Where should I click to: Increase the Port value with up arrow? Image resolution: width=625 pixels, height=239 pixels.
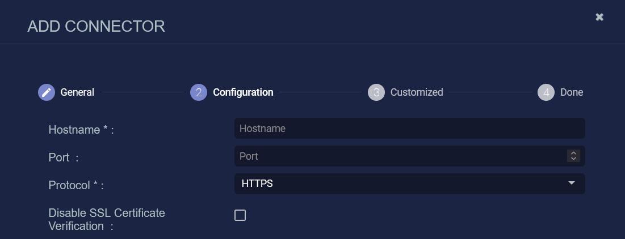pos(573,153)
